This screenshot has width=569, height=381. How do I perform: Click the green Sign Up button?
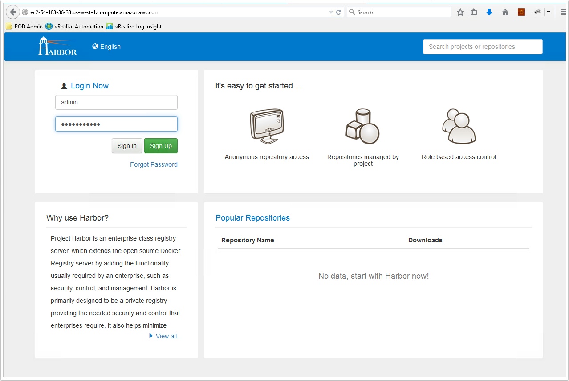161,146
